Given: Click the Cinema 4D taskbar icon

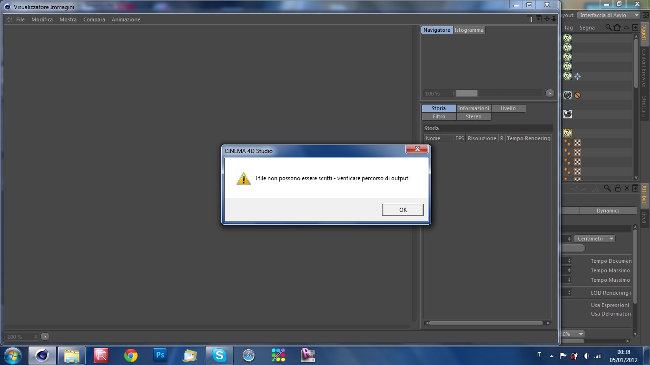Looking at the screenshot, I should click(x=42, y=355).
